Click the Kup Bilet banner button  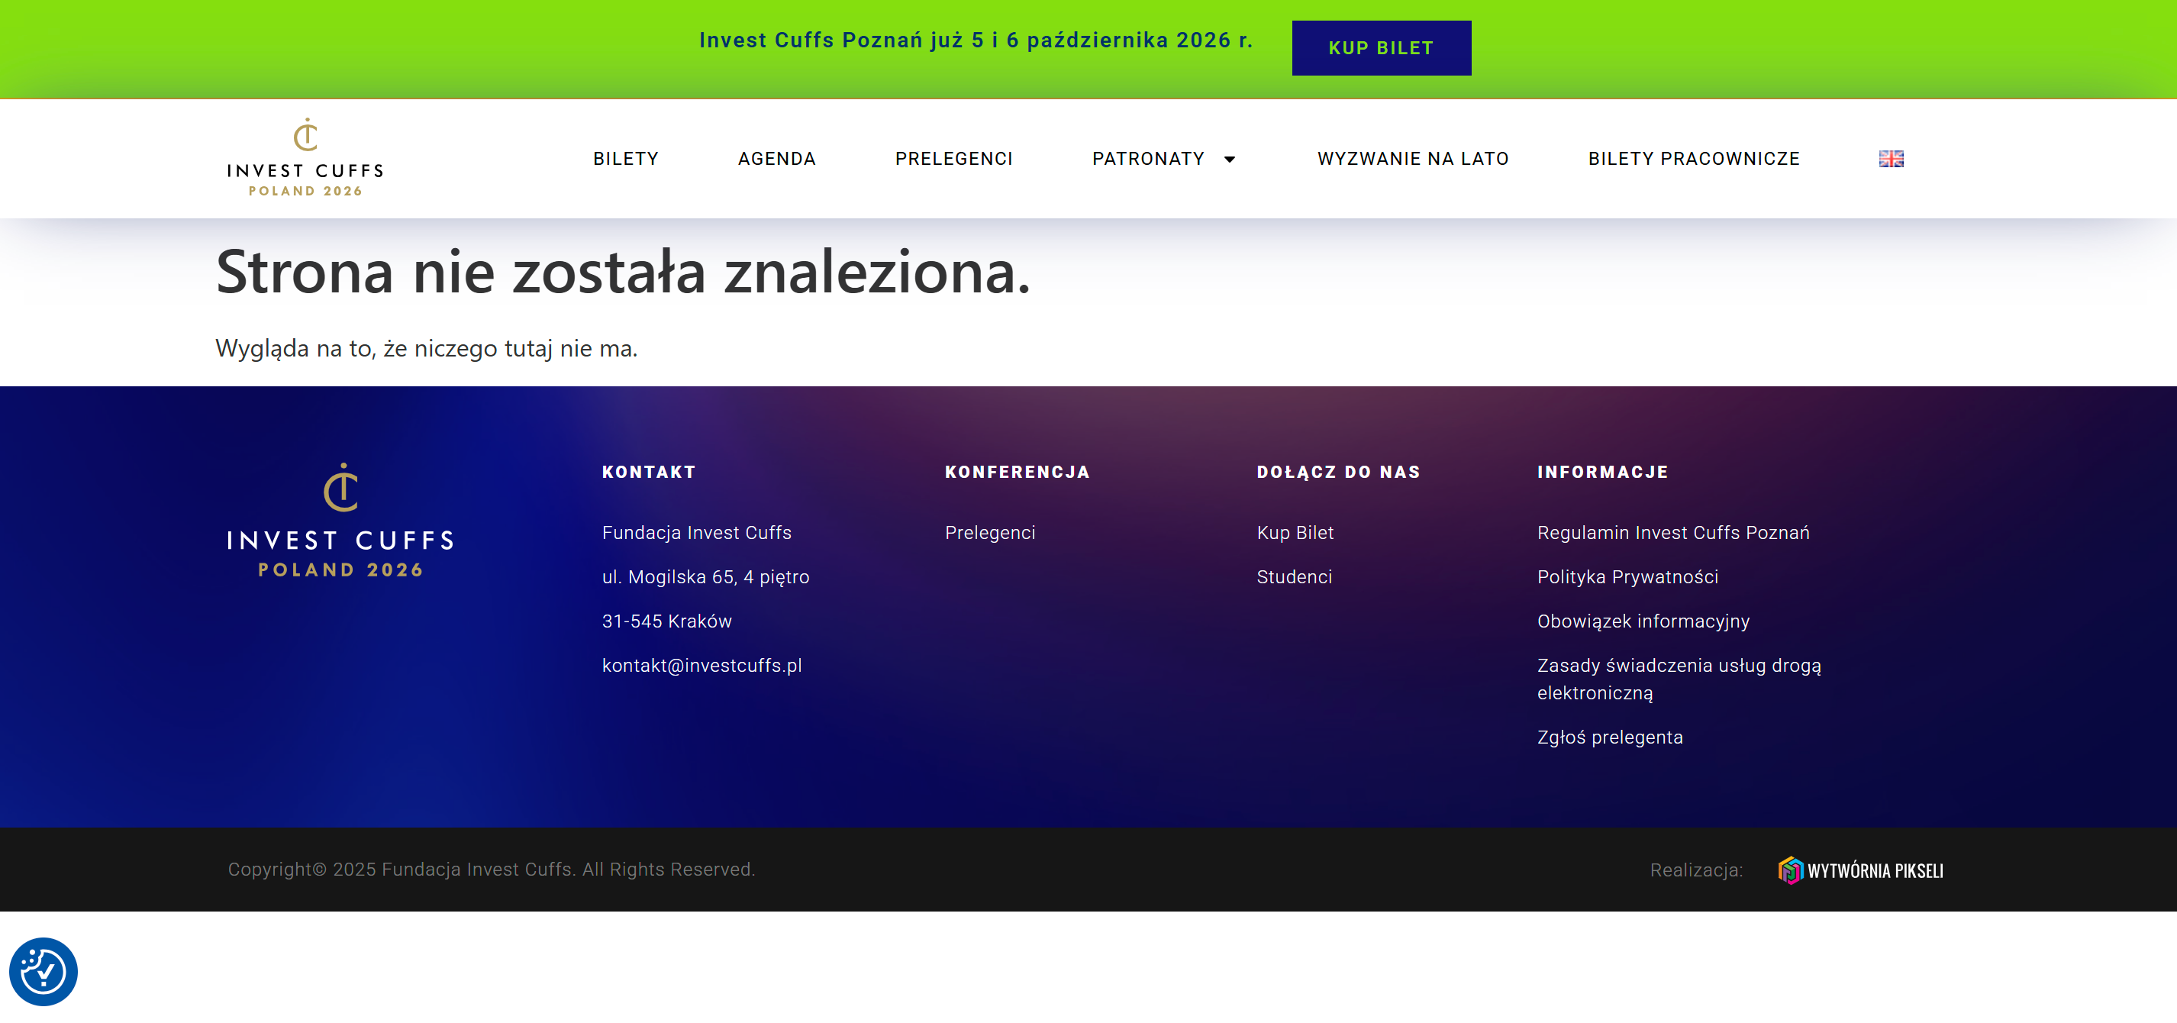click(x=1381, y=48)
